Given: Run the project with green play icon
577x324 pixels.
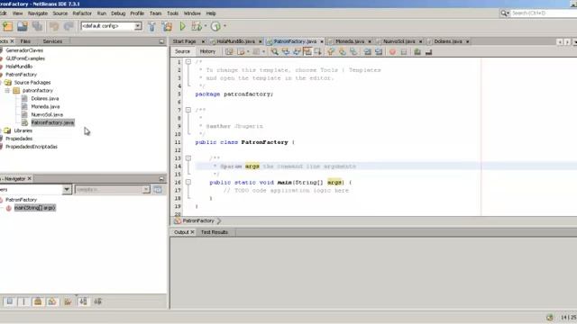Looking at the screenshot, I should pos(182,26).
